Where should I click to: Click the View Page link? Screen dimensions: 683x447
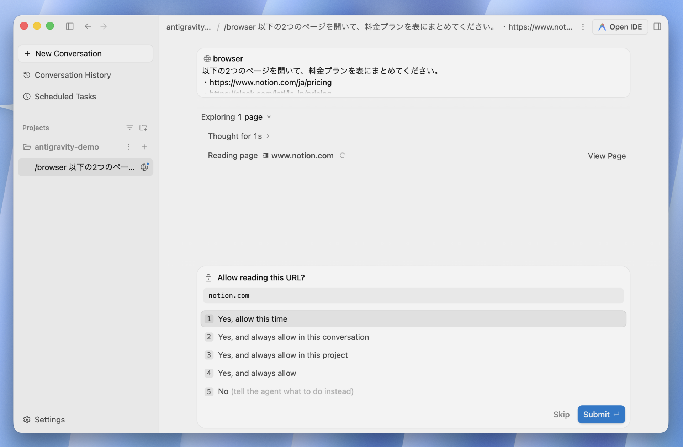607,156
